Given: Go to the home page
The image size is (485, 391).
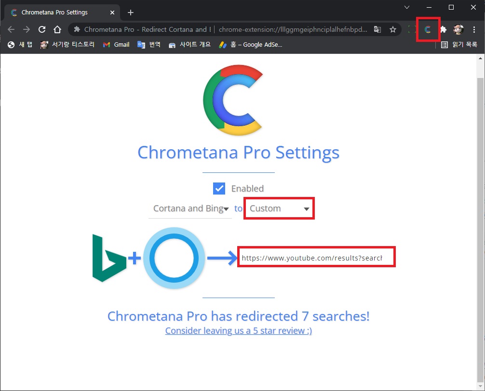Looking at the screenshot, I should pyautogui.click(x=57, y=29).
